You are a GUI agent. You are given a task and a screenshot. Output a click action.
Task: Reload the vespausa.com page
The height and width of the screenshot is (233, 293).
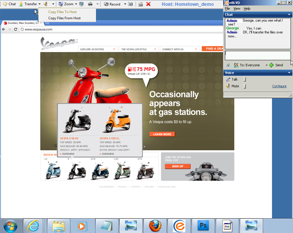[x=16, y=29]
